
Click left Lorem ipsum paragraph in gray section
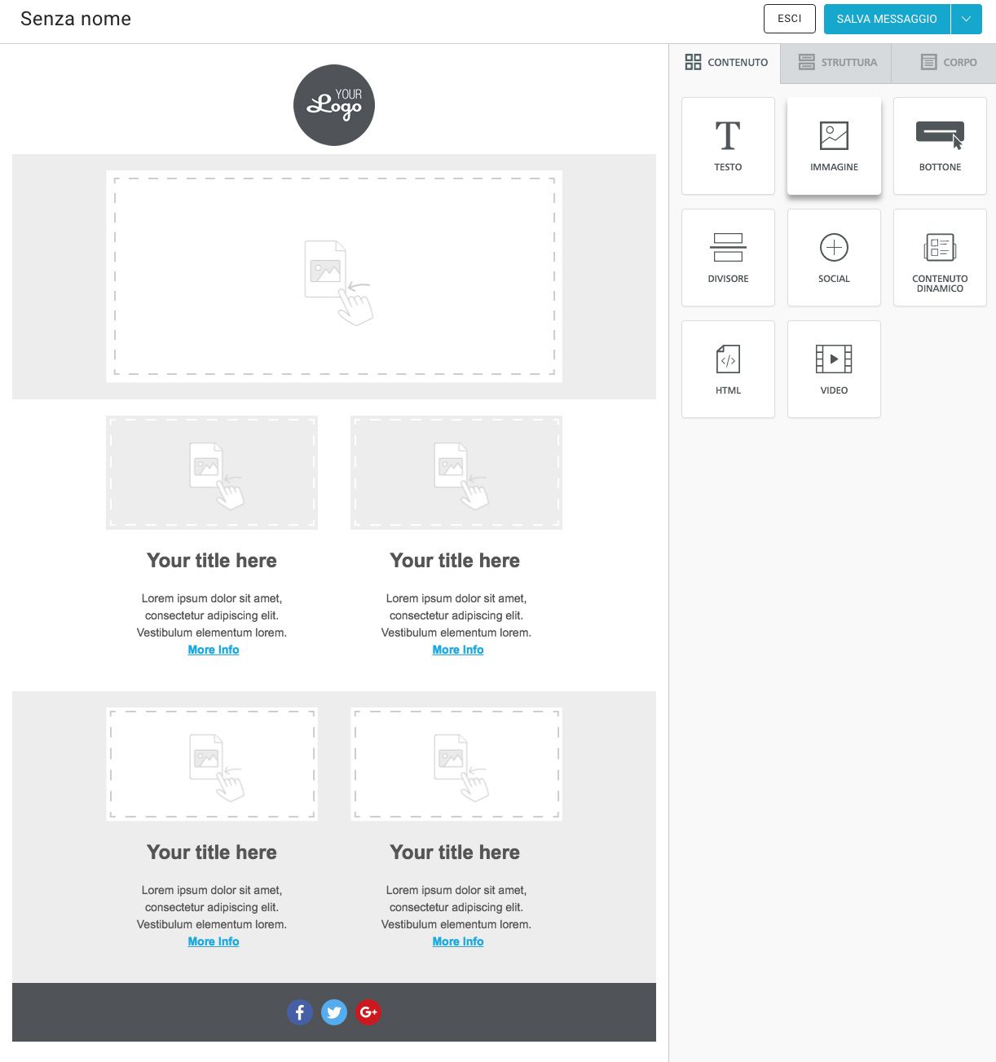click(x=212, y=907)
